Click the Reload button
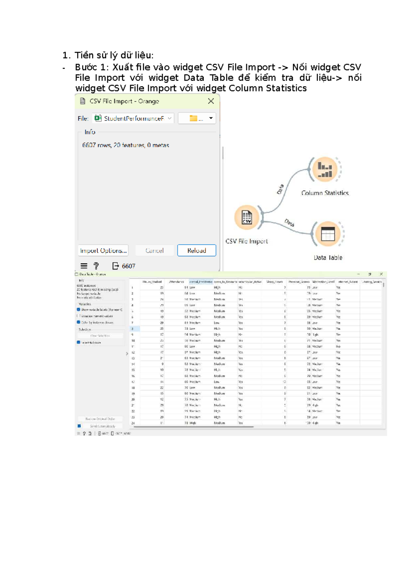The image size is (412, 583). pyautogui.click(x=197, y=251)
